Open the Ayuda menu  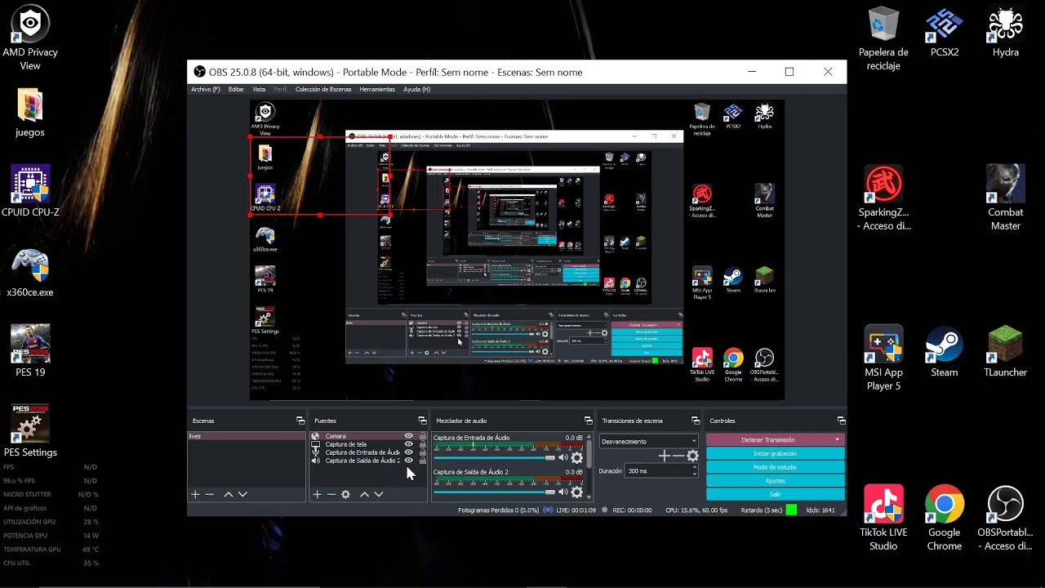(x=416, y=89)
